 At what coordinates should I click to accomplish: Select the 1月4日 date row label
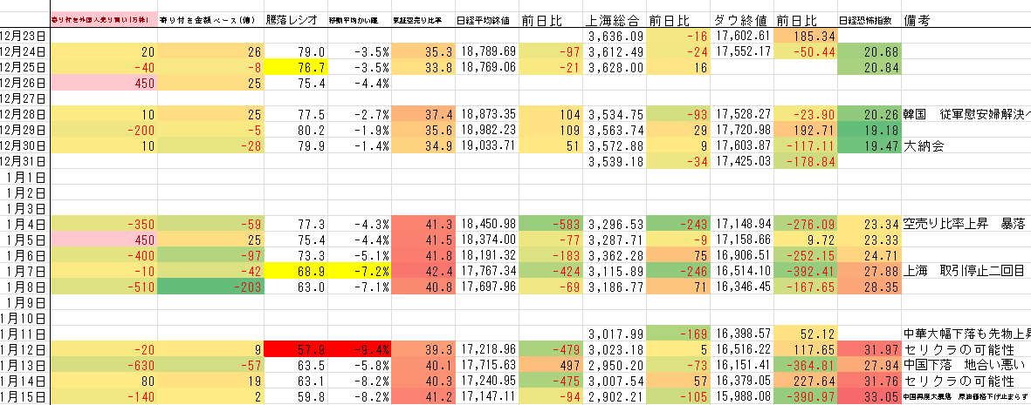(x=25, y=224)
